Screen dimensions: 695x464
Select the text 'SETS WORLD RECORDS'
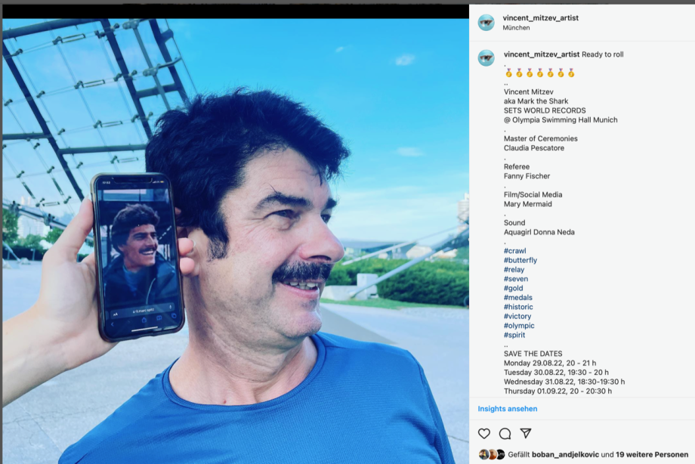tap(545, 110)
